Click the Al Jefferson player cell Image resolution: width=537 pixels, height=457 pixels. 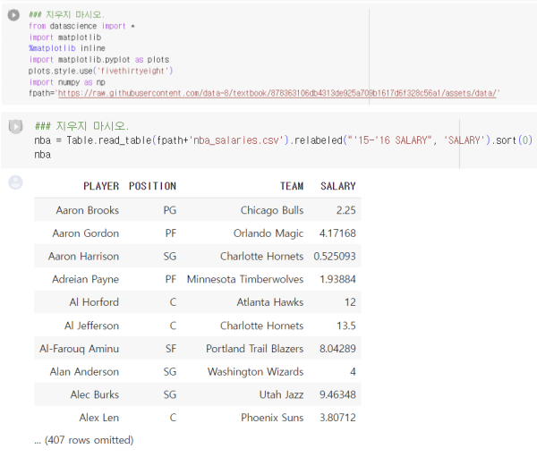point(91,326)
